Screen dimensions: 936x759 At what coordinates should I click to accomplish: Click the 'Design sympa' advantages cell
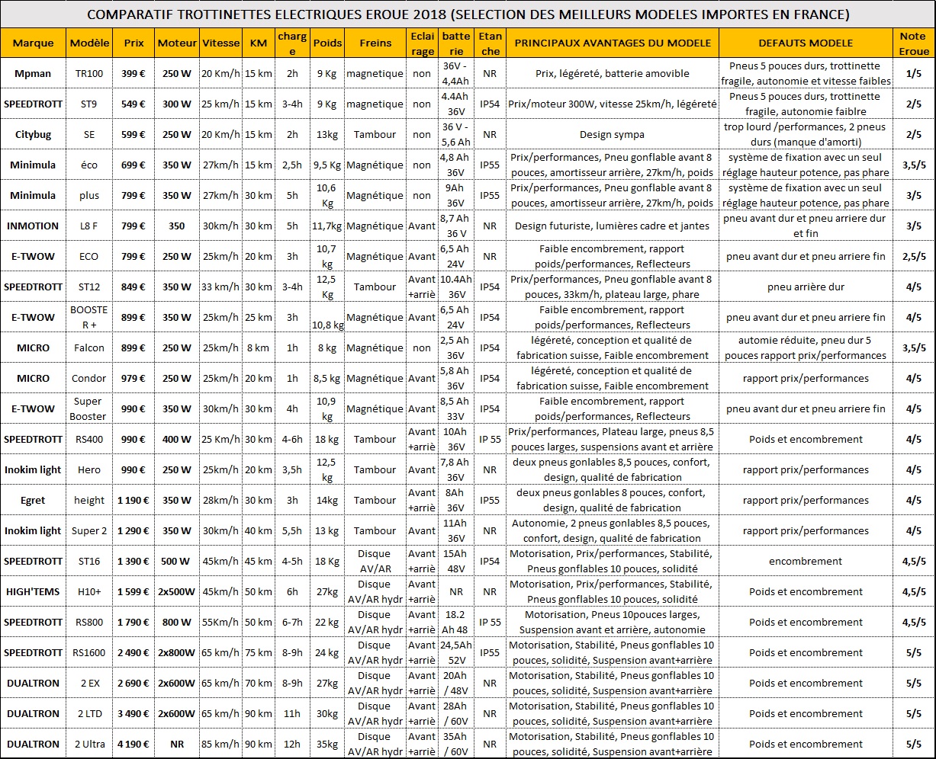pyautogui.click(x=613, y=134)
